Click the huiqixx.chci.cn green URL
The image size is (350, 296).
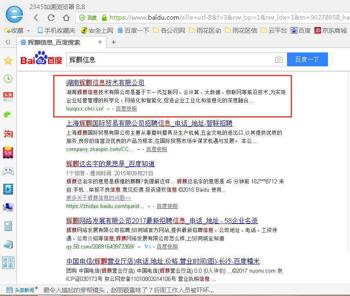[x=85, y=109]
